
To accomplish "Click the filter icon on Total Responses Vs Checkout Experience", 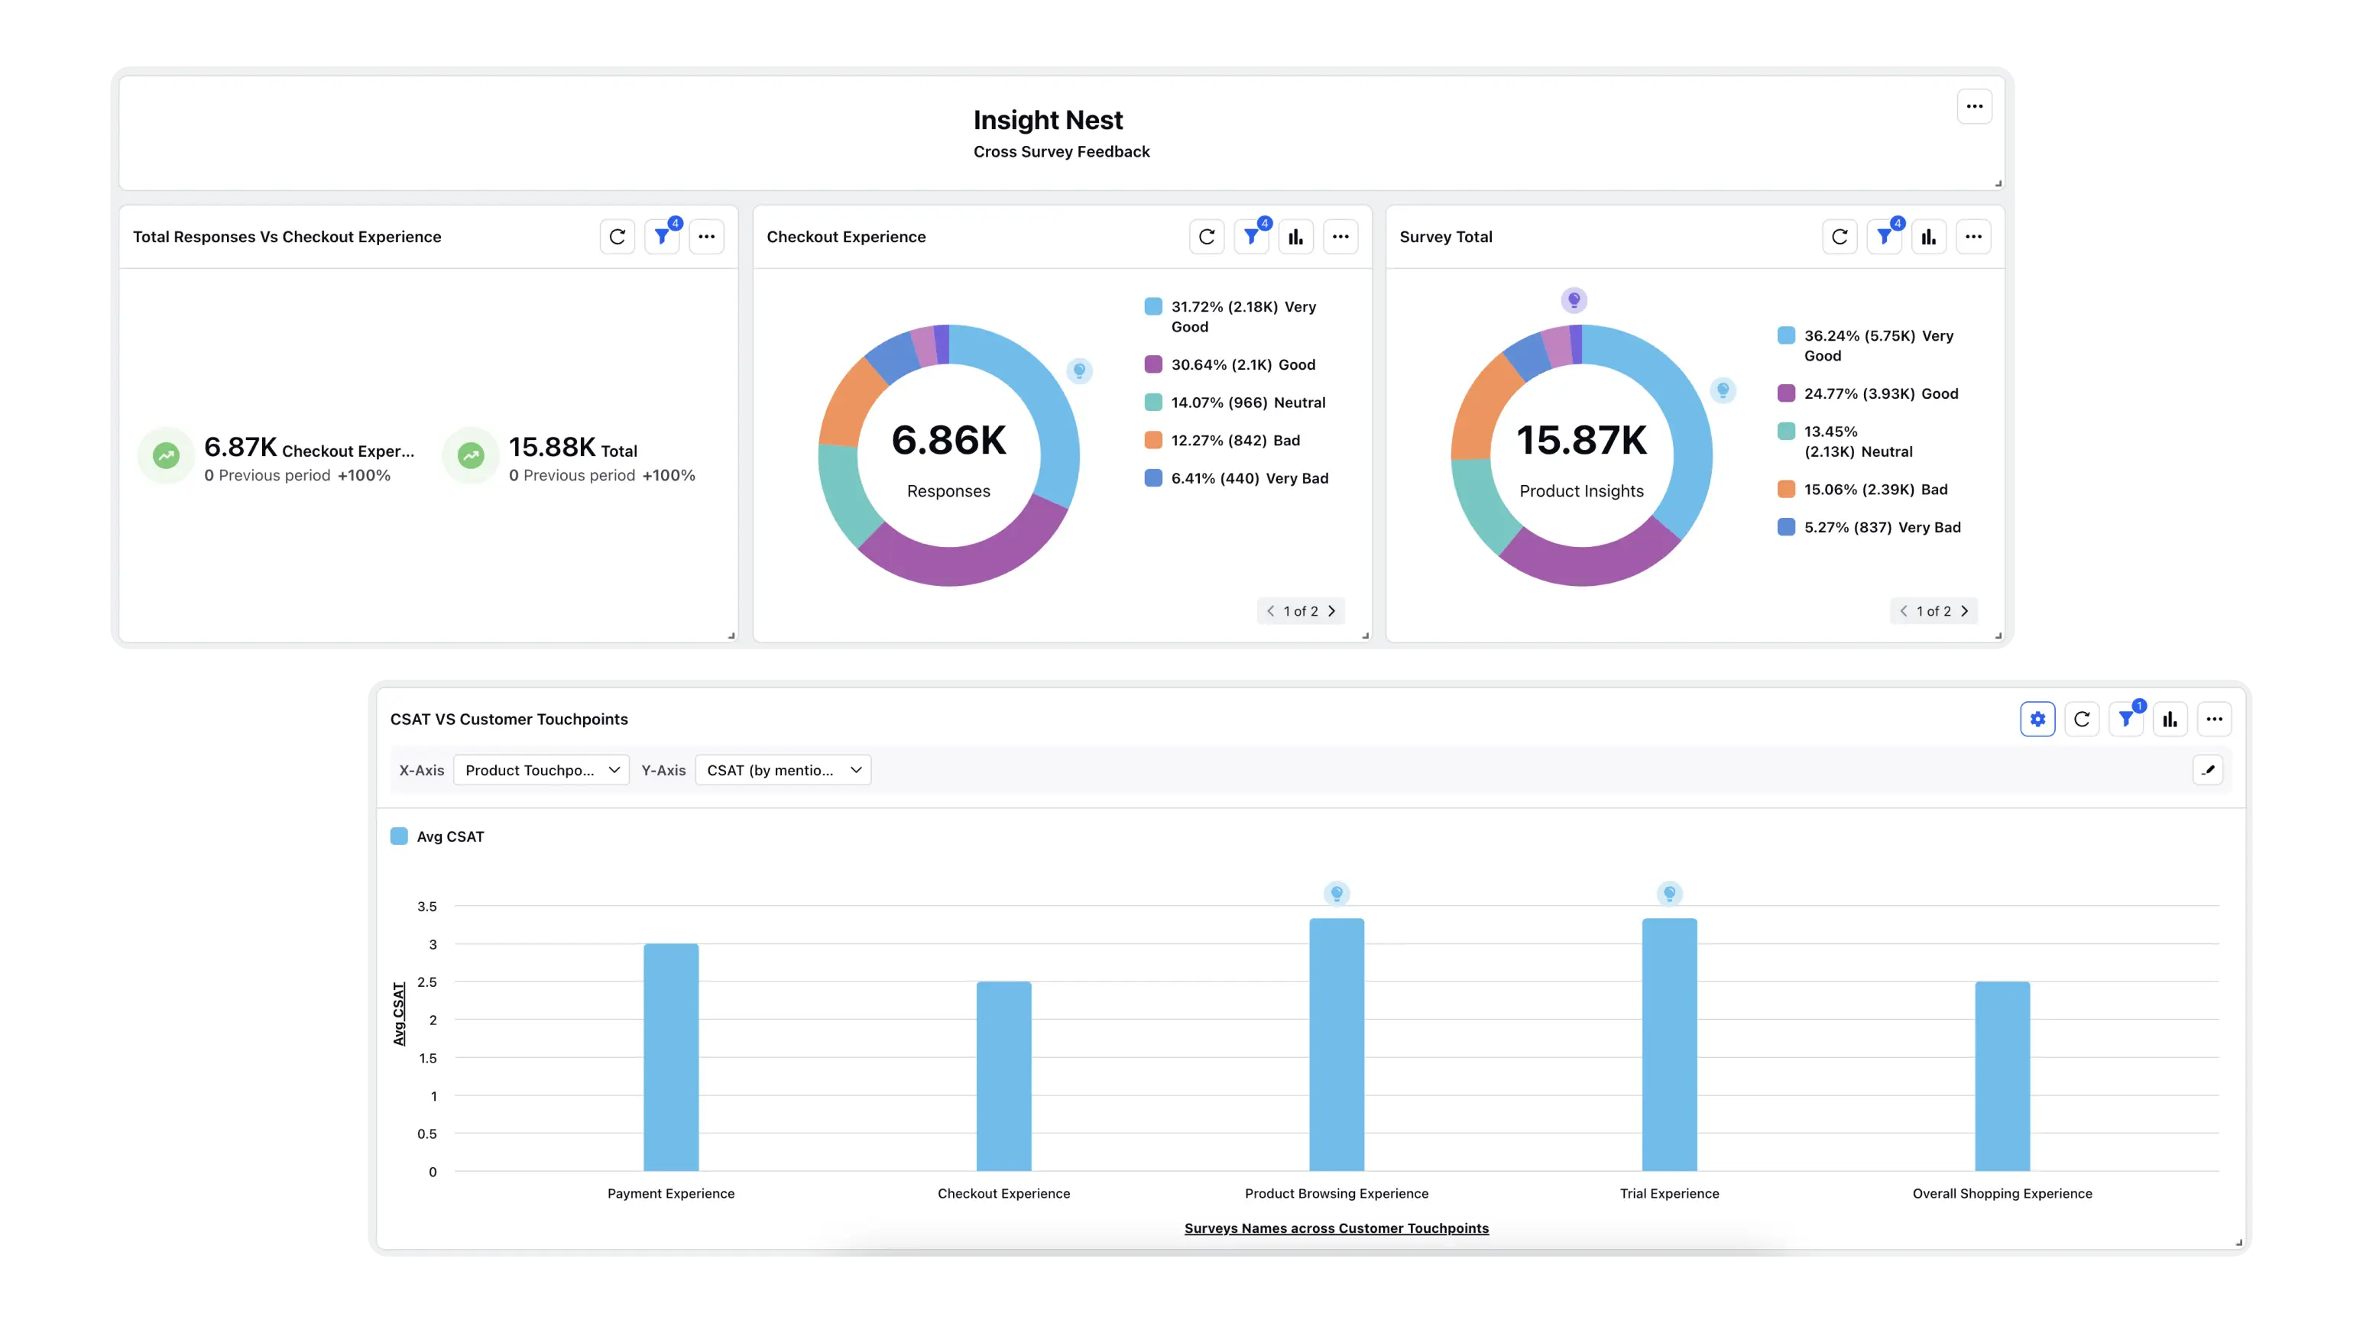I will (x=662, y=237).
